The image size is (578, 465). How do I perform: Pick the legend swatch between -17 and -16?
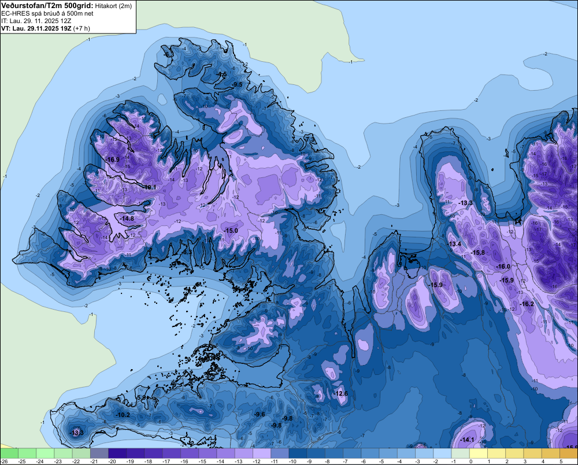[x=172, y=453]
